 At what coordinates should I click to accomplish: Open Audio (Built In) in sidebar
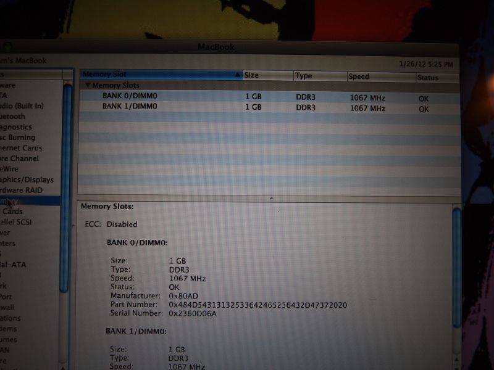(x=22, y=106)
